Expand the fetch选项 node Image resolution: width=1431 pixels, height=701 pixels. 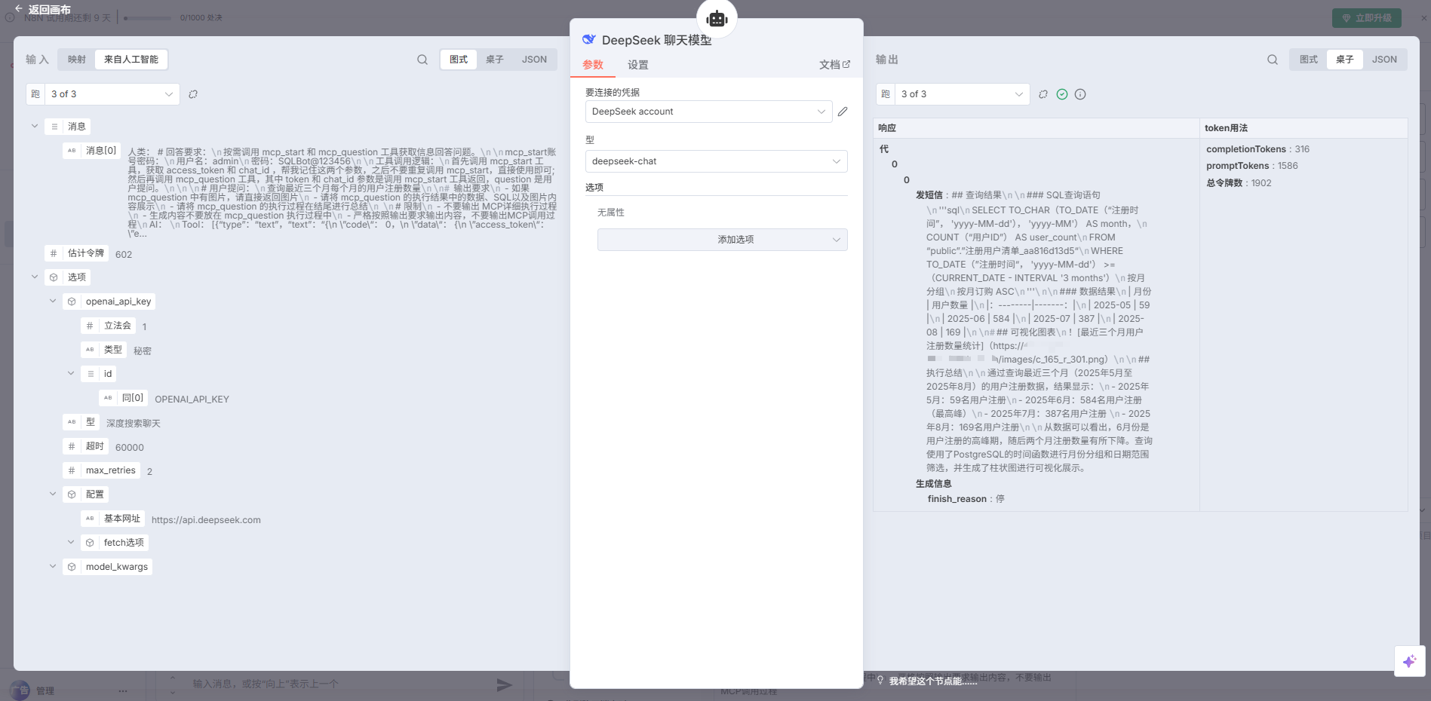pos(71,542)
